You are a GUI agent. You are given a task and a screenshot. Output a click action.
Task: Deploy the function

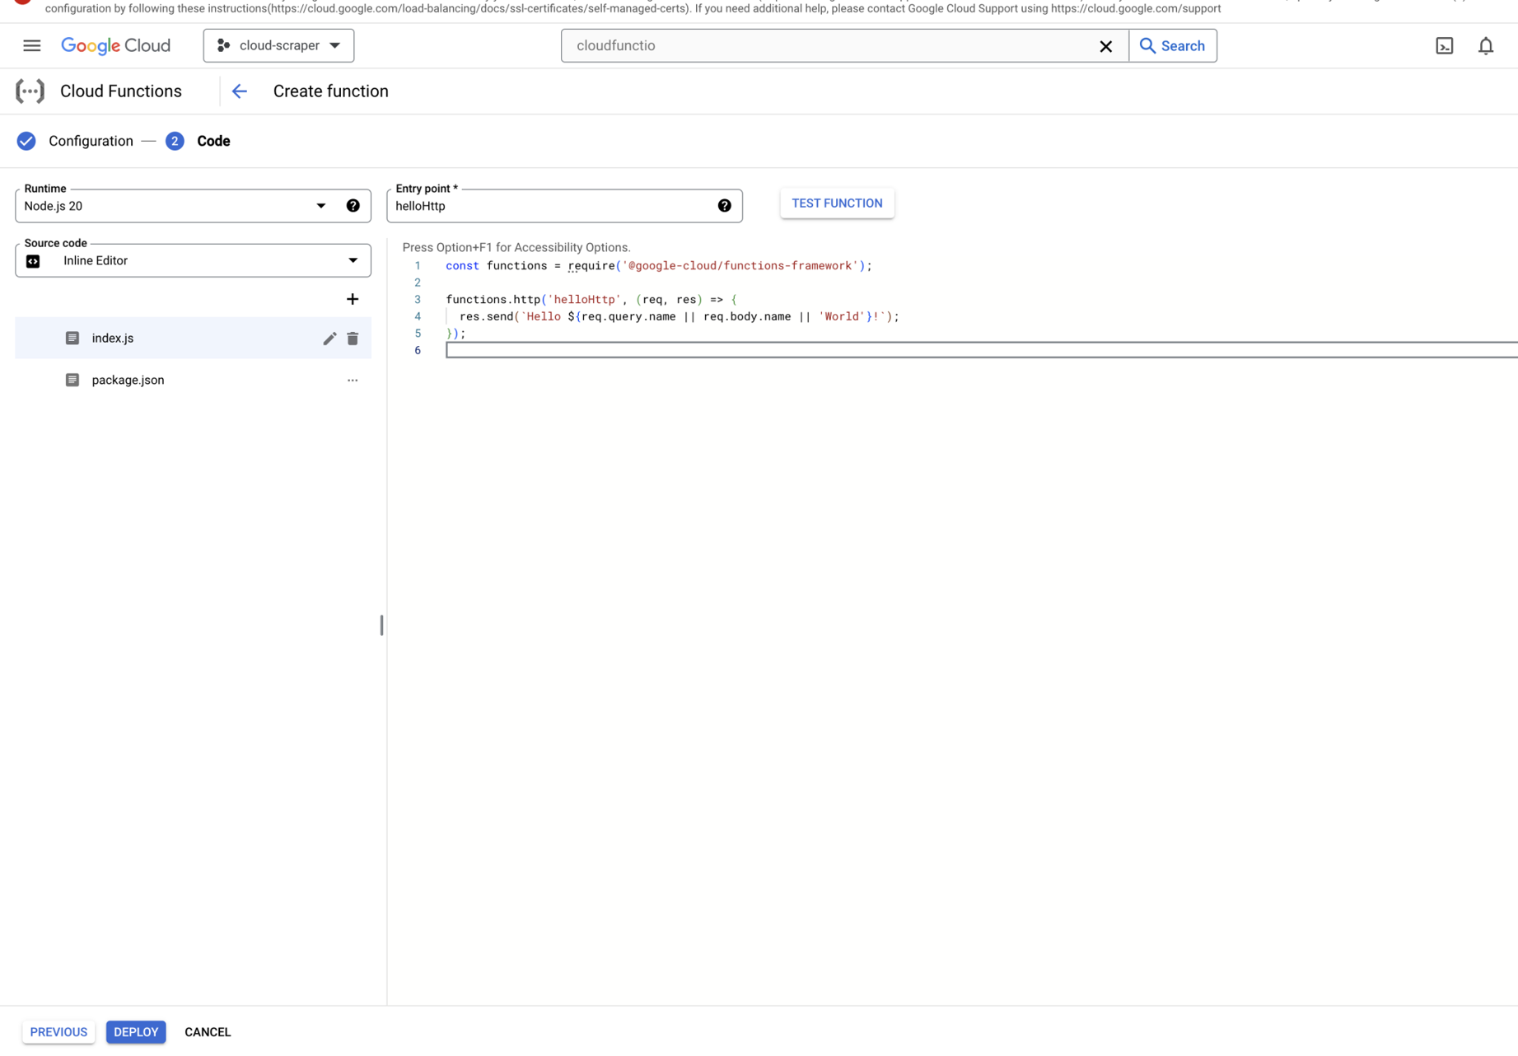[x=136, y=1032]
